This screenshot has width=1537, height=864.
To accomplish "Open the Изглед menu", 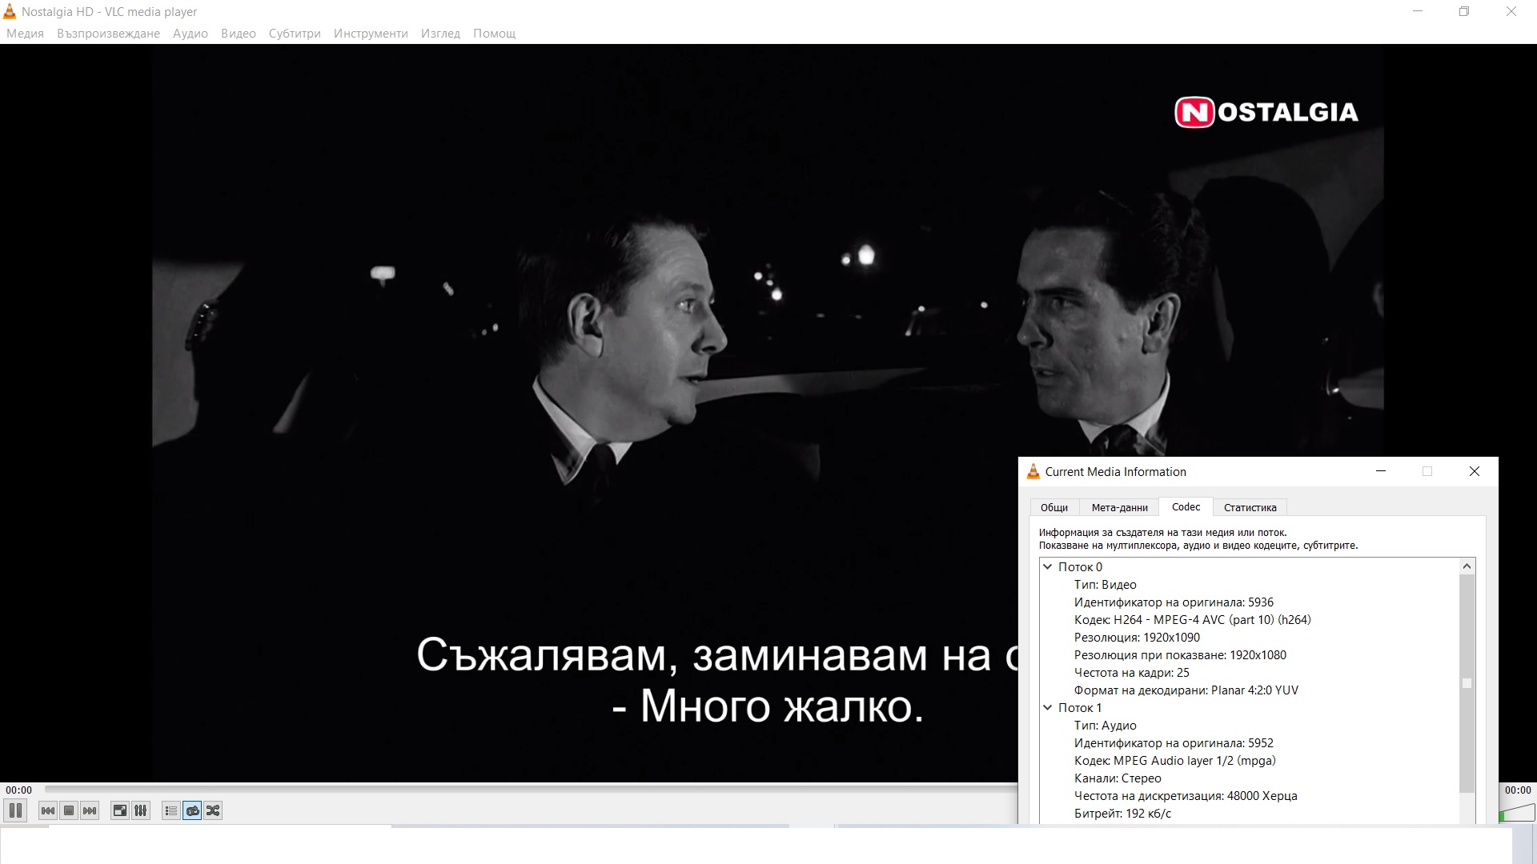I will pos(440,34).
